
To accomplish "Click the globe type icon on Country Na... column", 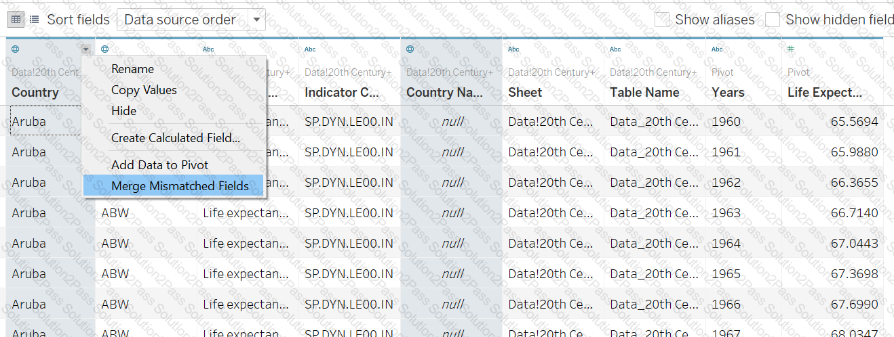I will tap(410, 49).
